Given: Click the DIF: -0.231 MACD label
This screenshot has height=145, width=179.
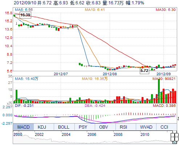Looking at the screenshot, I should [x=24, y=106].
